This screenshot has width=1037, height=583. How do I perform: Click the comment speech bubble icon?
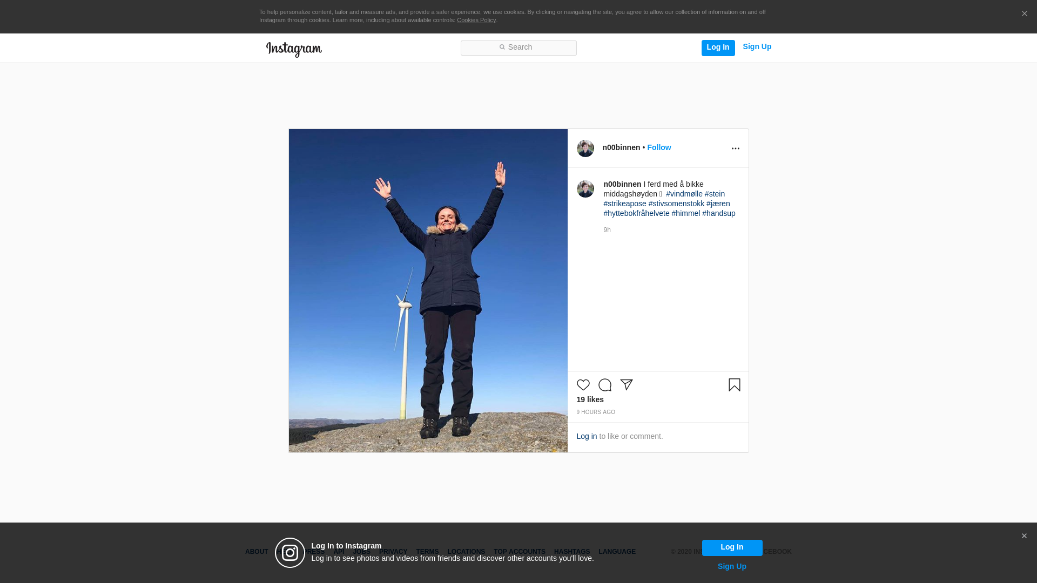604,385
